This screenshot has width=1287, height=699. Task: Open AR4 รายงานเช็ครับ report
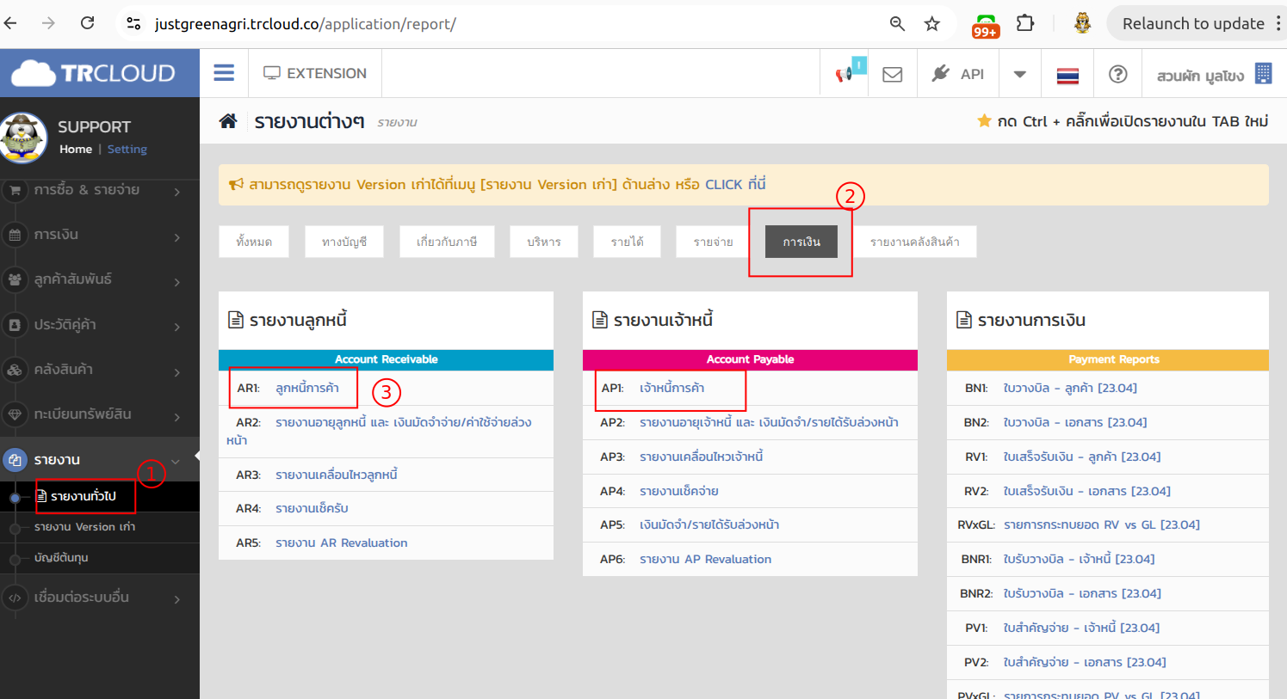click(312, 508)
